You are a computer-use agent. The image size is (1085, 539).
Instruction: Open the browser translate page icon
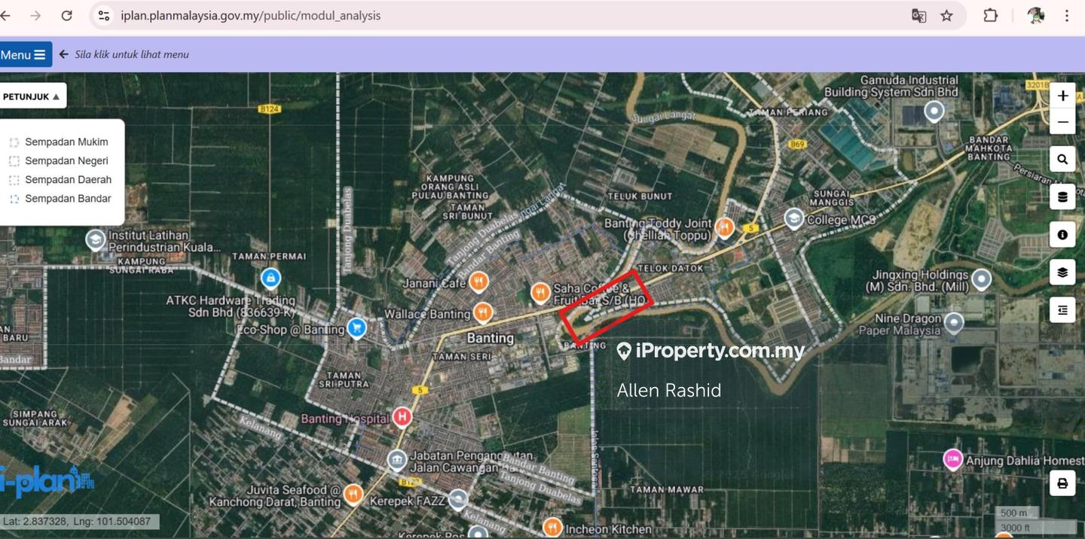click(918, 16)
